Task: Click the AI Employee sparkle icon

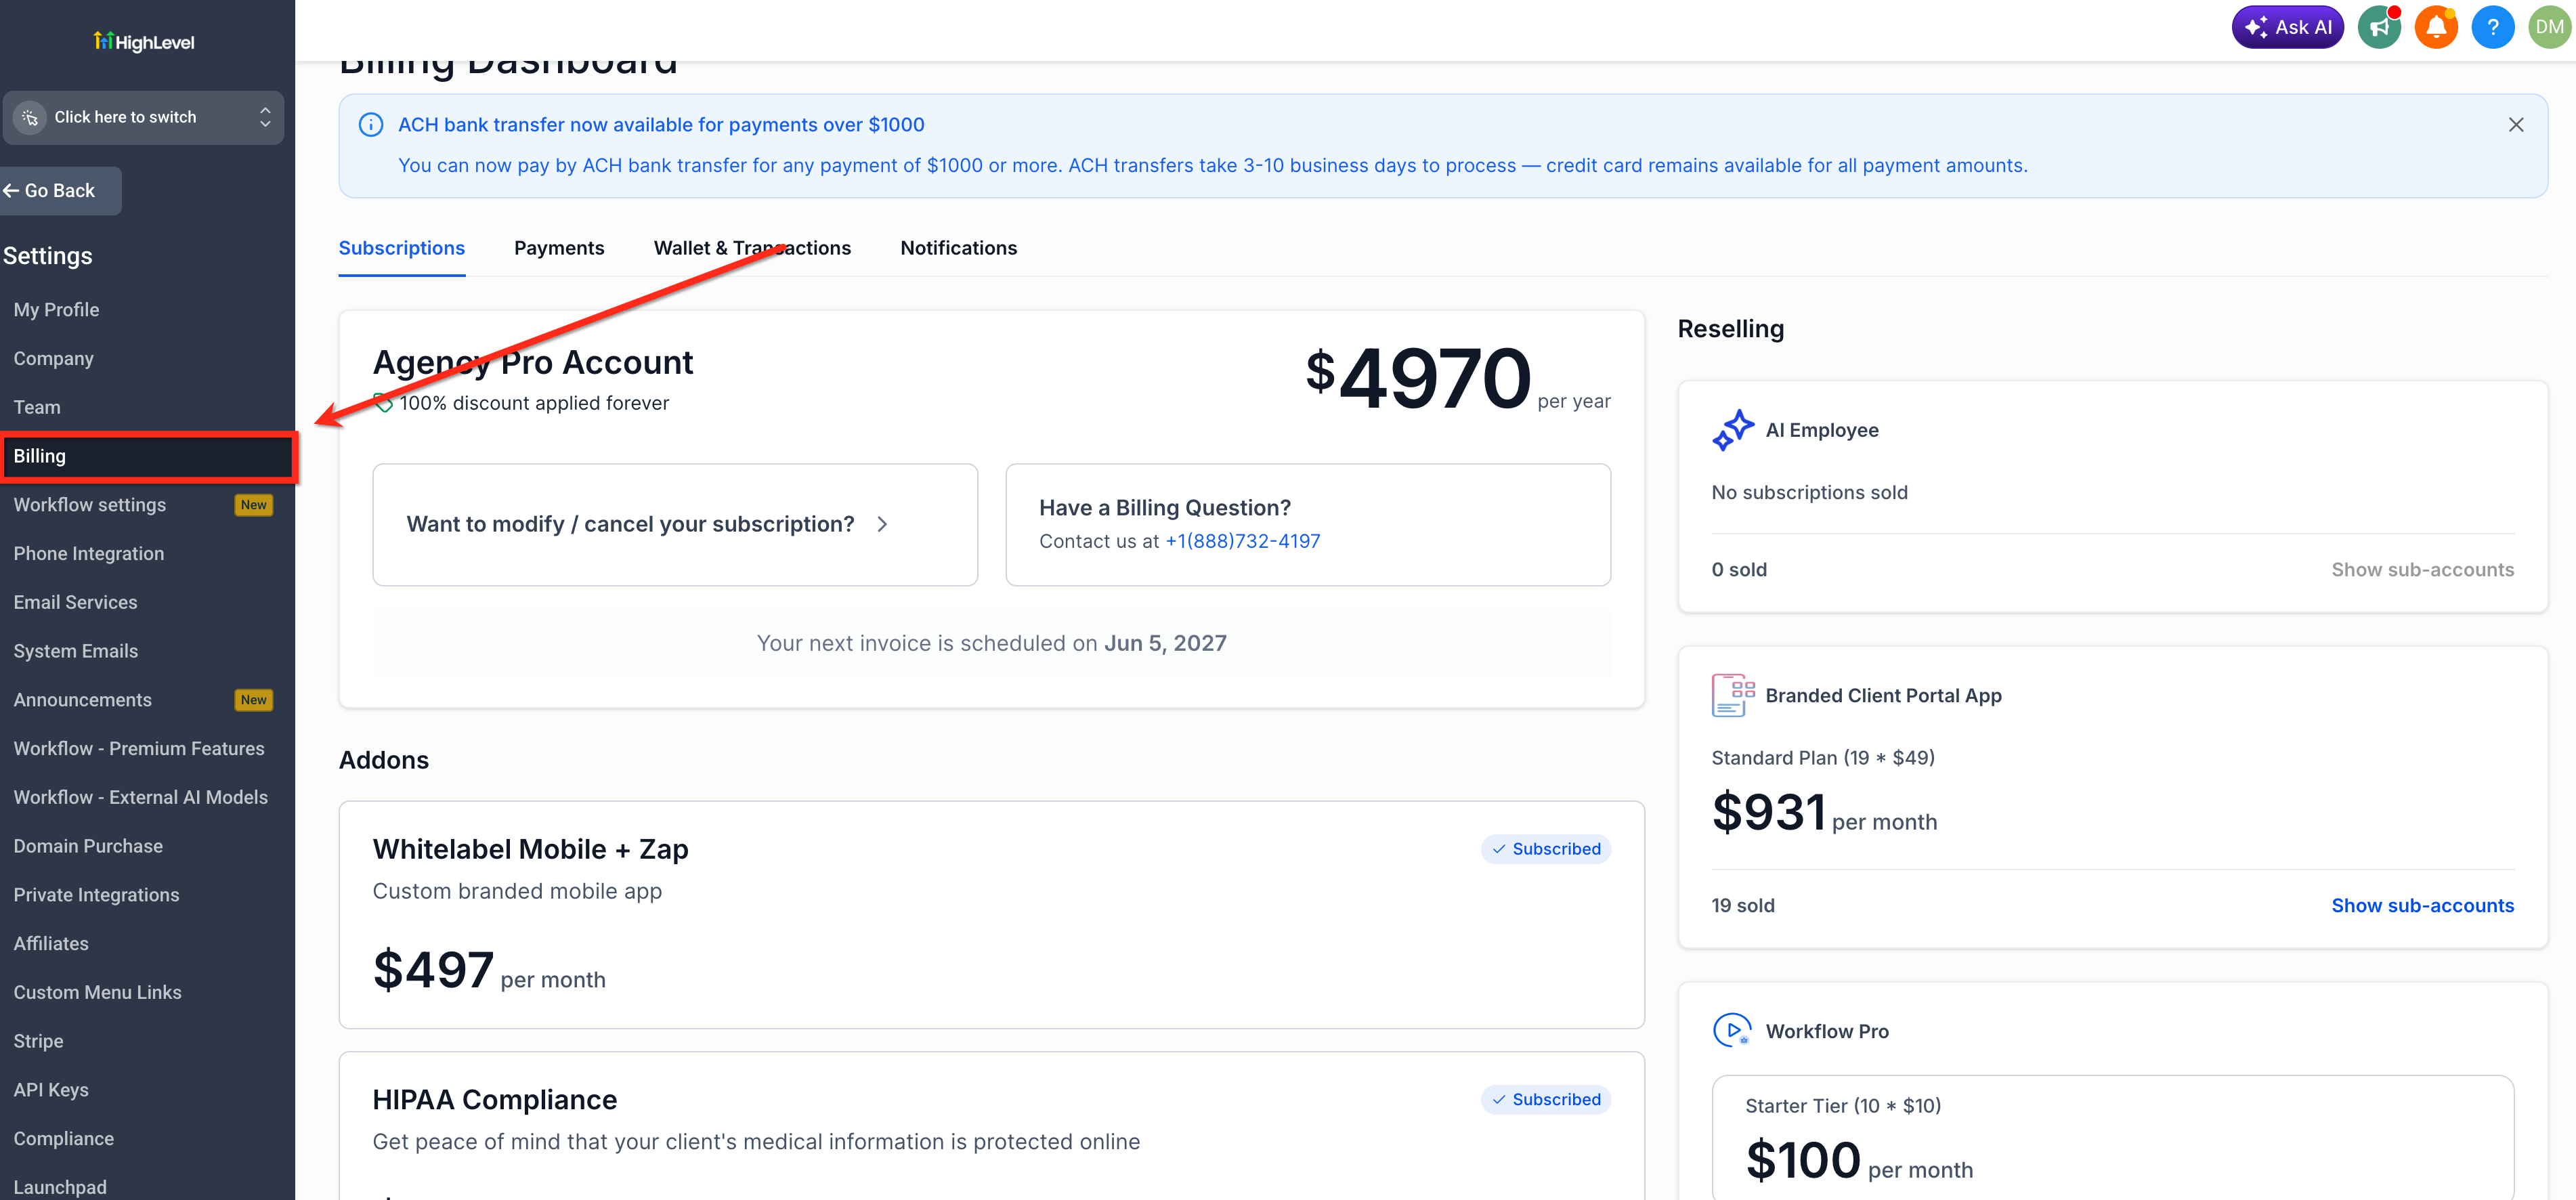Action: click(1733, 430)
